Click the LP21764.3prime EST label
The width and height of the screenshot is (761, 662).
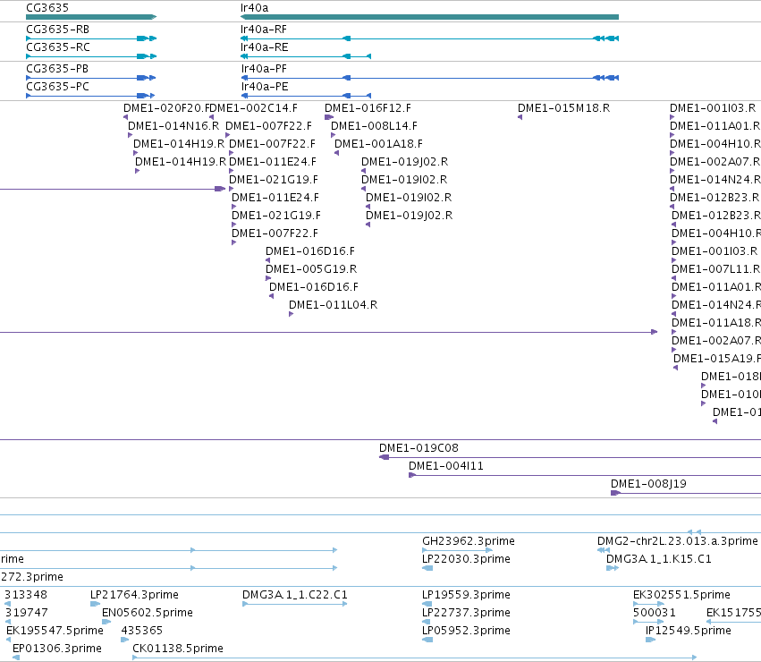click(134, 595)
